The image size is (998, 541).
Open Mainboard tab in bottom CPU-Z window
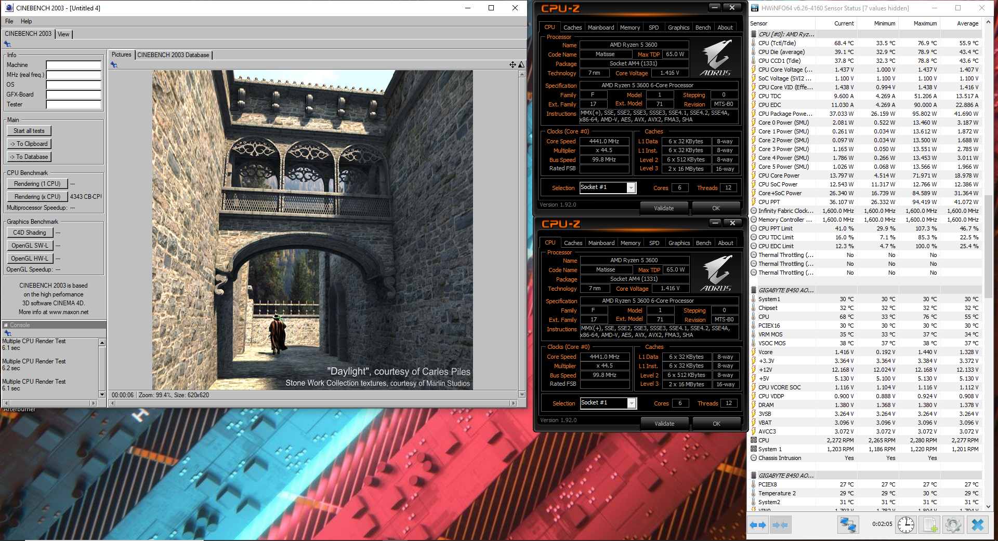pos(601,243)
